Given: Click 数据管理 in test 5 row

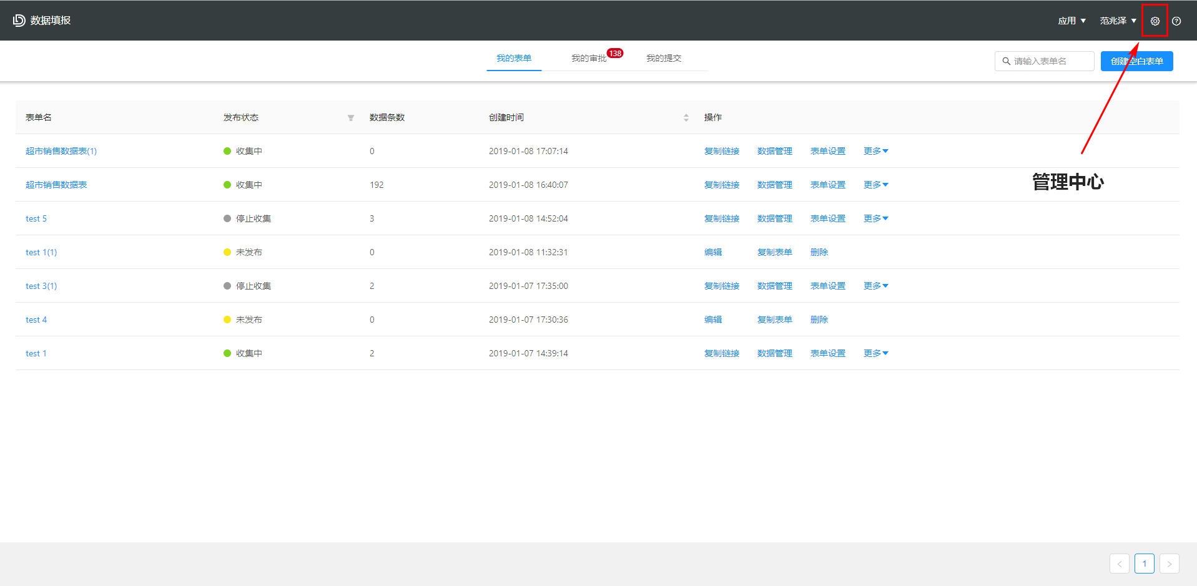Looking at the screenshot, I should [775, 218].
